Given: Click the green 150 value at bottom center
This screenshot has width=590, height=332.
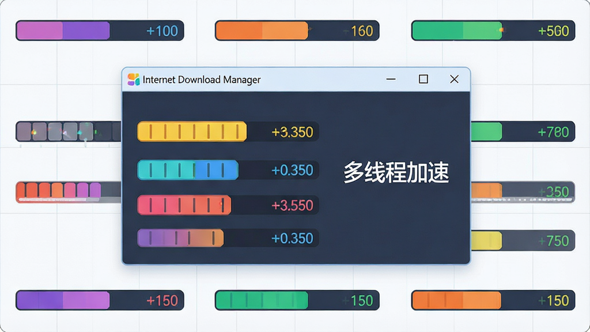Looking at the screenshot, I should pyautogui.click(x=362, y=301).
